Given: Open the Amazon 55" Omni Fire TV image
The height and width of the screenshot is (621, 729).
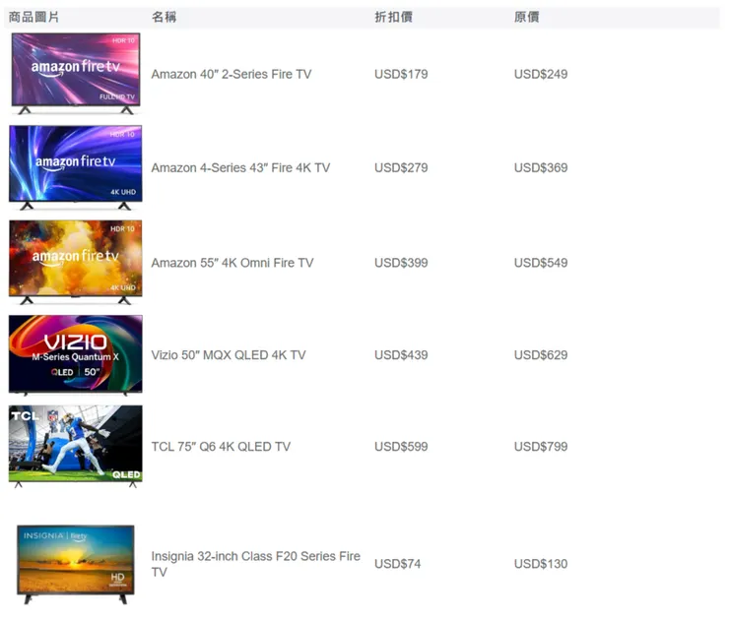Looking at the screenshot, I should (75, 263).
